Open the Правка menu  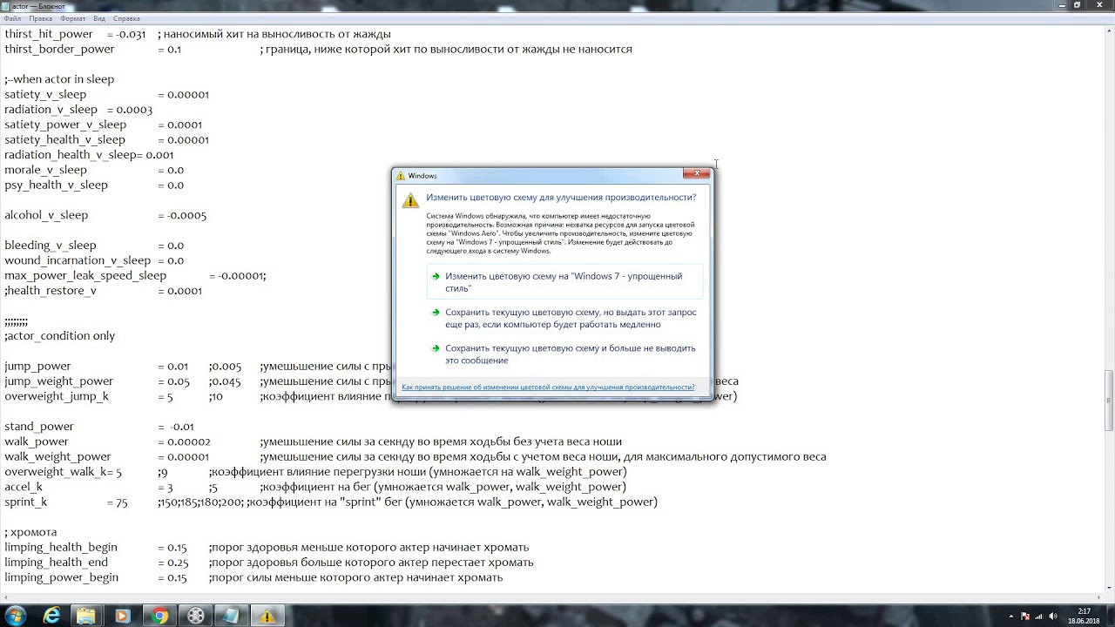click(x=40, y=18)
